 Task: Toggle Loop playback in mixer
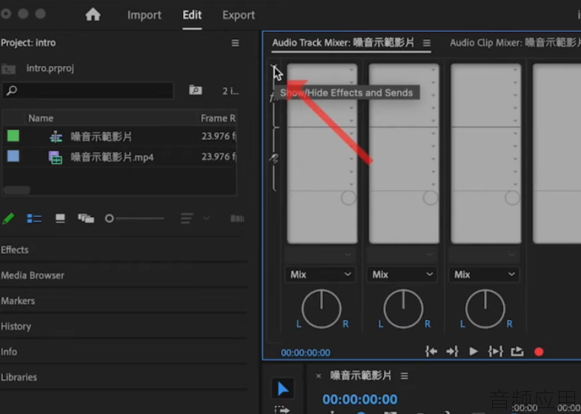point(517,351)
